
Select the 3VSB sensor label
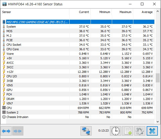[10, 81]
